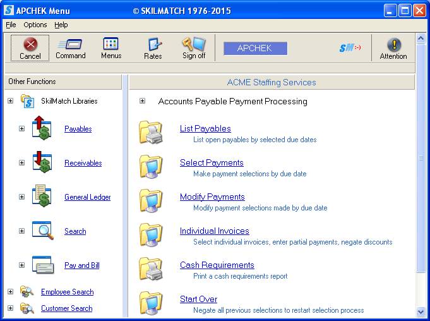Open the Payables link in sidebar
This screenshot has height=321, width=430.
click(x=78, y=129)
